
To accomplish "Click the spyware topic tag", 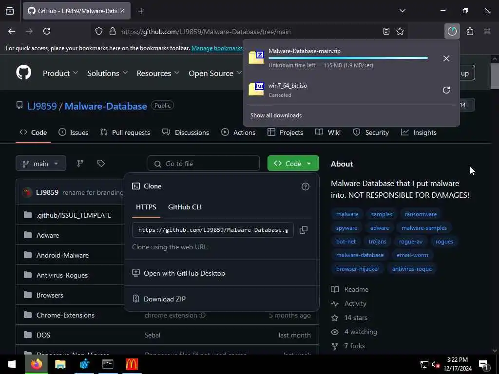I will [346, 228].
